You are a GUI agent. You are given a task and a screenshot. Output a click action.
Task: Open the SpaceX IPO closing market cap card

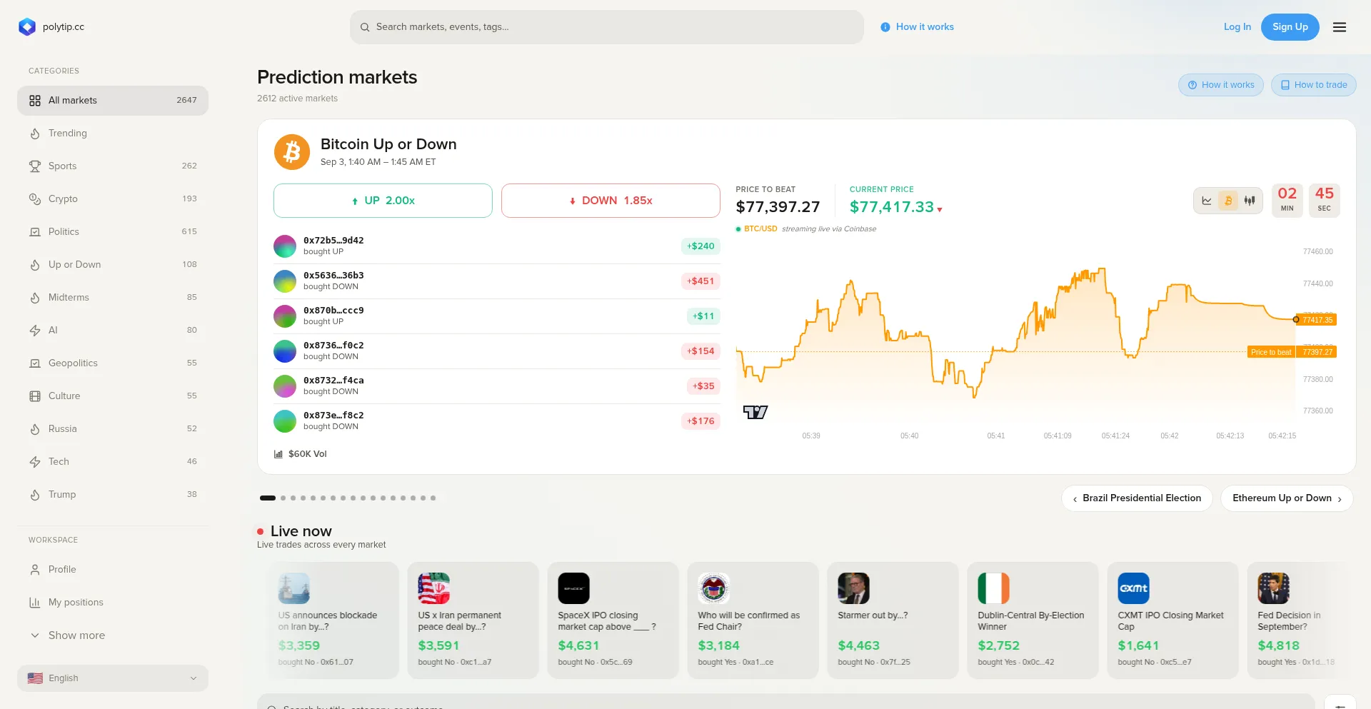(613, 620)
